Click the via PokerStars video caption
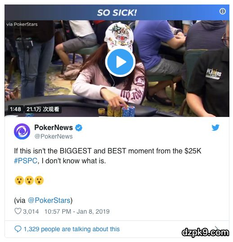Image resolution: width=233 pixels, height=242 pixels. 22,24
